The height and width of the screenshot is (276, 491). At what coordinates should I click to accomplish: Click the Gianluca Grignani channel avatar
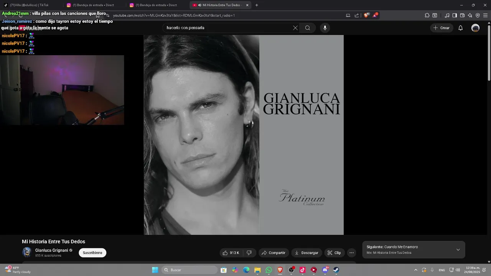pyautogui.click(x=27, y=252)
